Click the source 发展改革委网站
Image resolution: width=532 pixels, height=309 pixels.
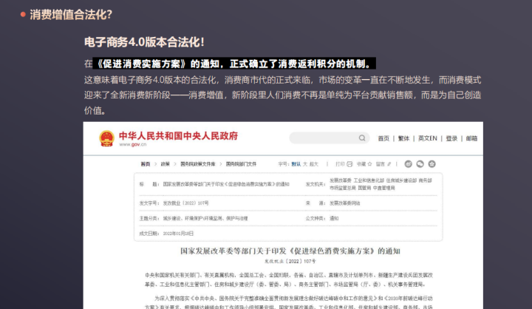(x=345, y=203)
